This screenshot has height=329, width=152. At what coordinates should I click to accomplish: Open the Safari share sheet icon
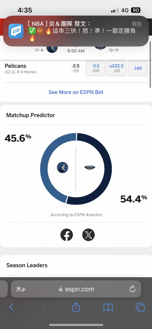(76, 307)
